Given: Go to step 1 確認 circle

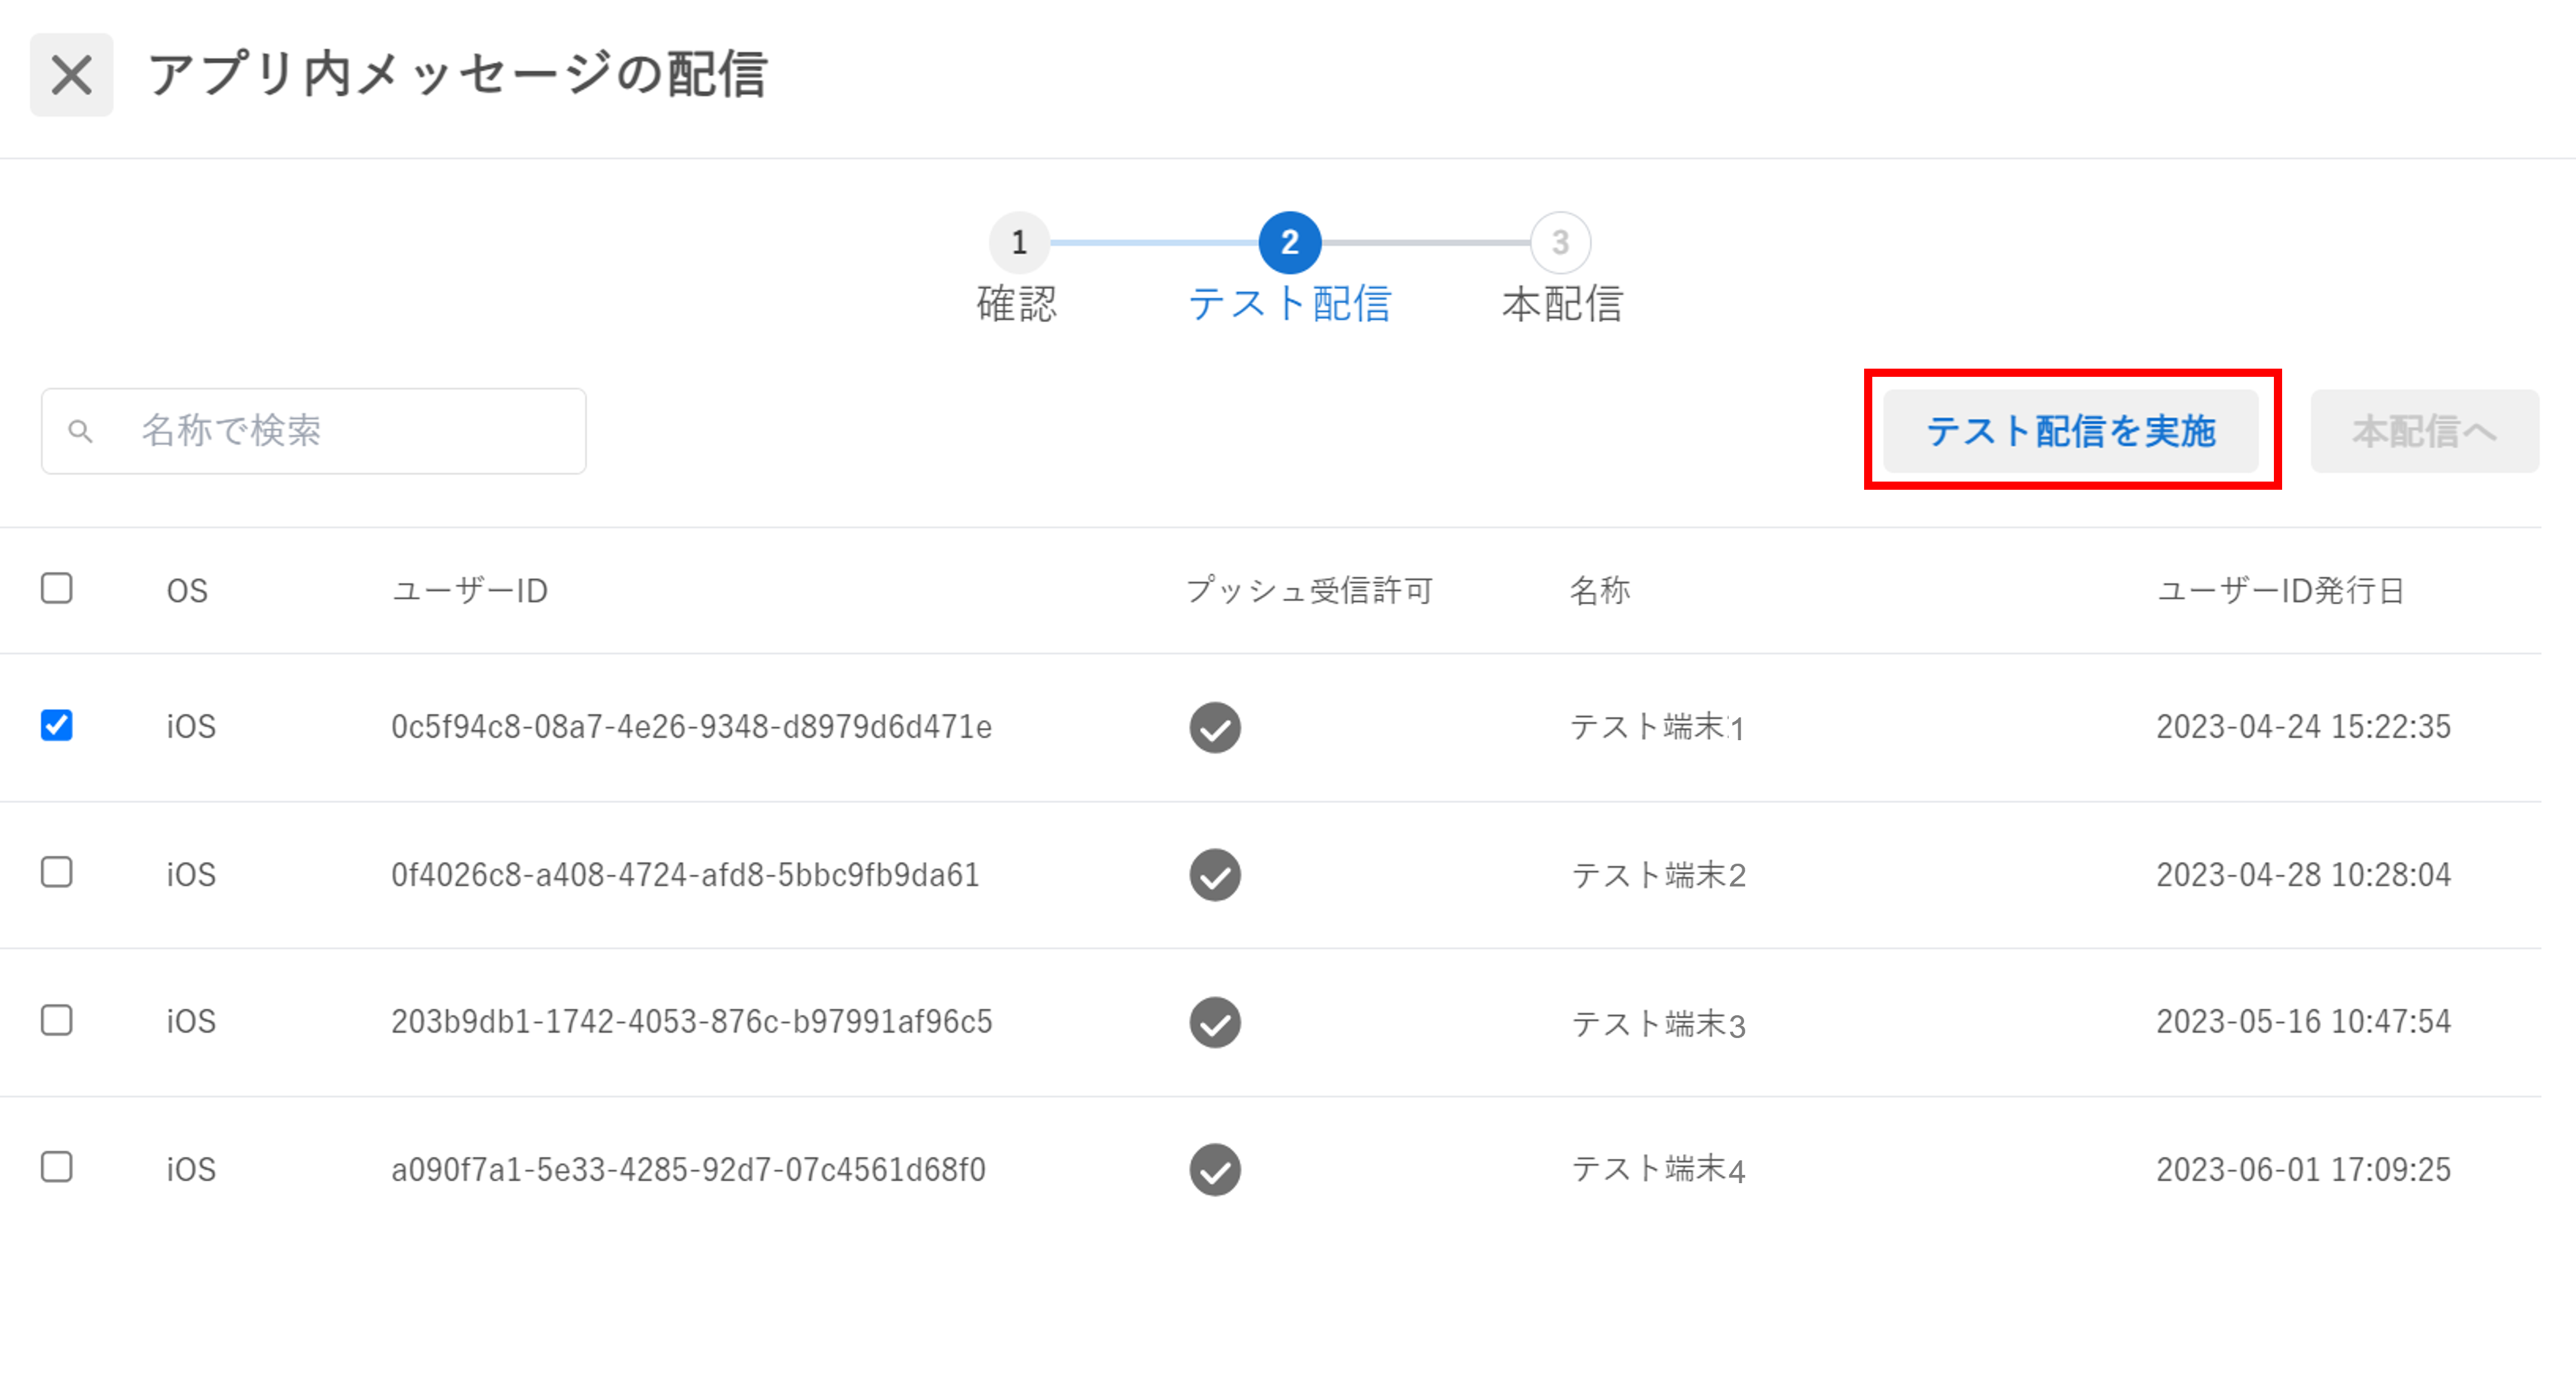Looking at the screenshot, I should pos(1018,243).
